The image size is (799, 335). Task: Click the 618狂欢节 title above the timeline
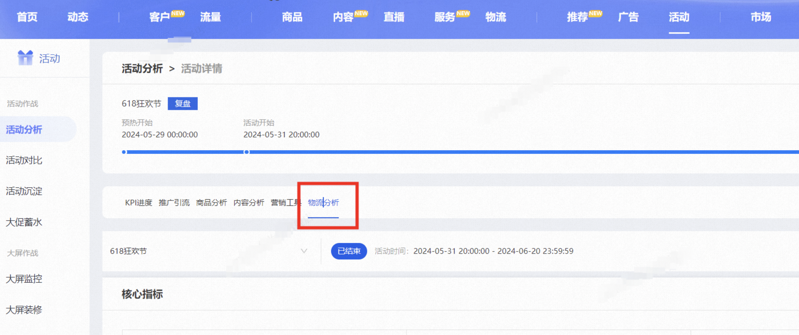pos(141,104)
